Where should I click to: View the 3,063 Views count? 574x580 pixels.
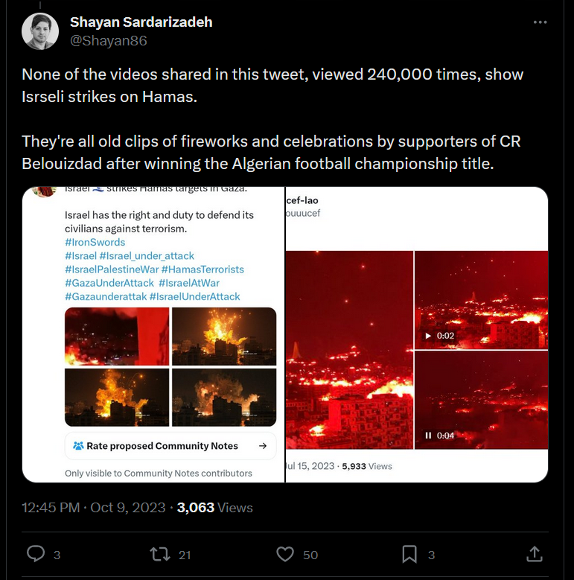[x=214, y=508]
